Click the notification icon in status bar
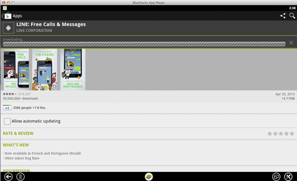The width and height of the screenshot is (297, 181). pyautogui.click(x=5, y=8)
